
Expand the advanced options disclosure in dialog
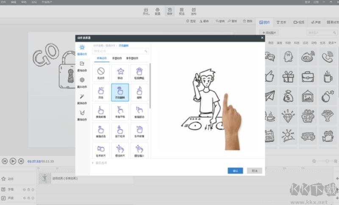point(100,163)
